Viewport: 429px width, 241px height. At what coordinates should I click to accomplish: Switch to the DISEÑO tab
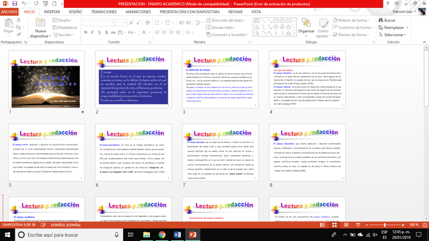(x=75, y=12)
